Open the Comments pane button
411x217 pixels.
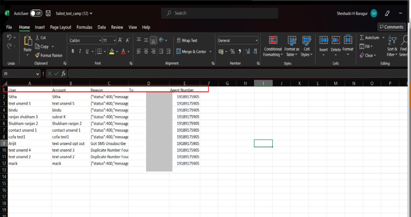(x=392, y=27)
